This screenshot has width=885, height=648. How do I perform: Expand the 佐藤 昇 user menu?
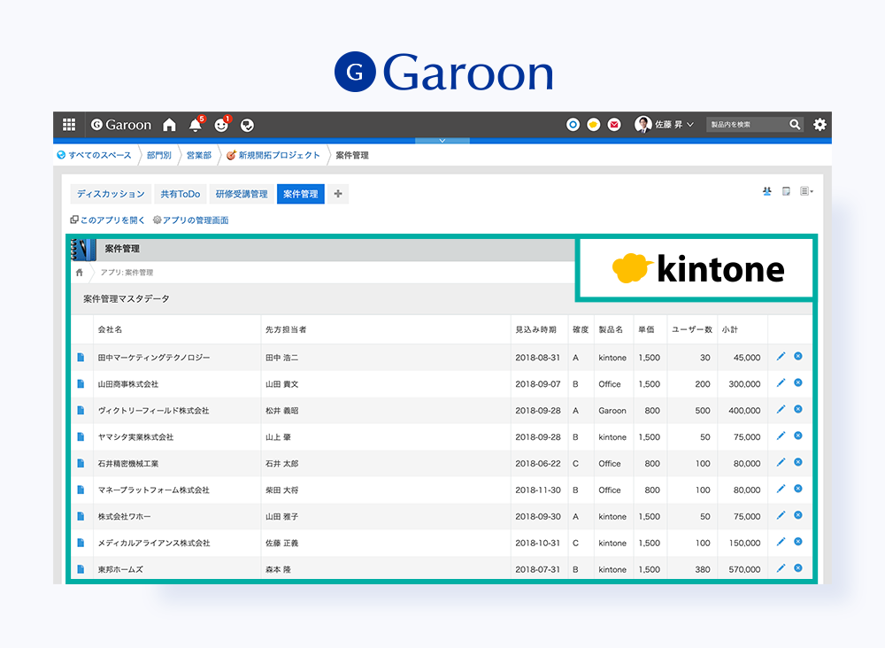point(665,125)
